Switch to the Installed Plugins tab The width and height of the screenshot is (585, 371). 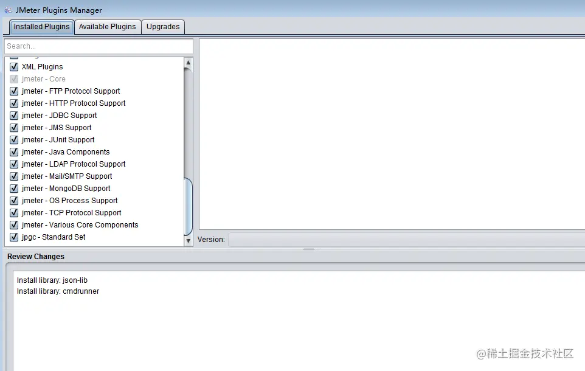[41, 27]
